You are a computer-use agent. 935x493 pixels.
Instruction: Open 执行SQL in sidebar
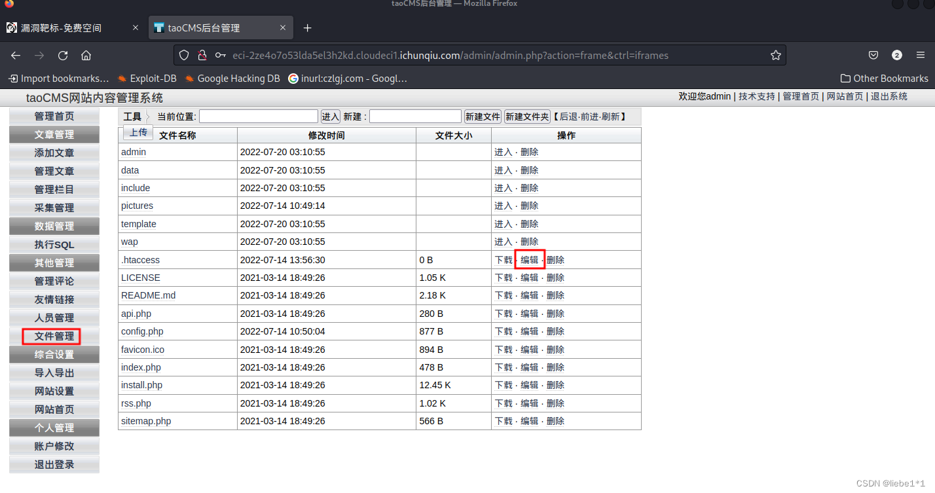54,245
